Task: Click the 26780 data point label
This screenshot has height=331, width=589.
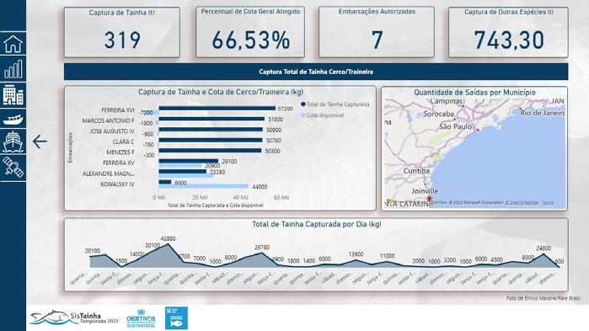Action: pyautogui.click(x=262, y=248)
